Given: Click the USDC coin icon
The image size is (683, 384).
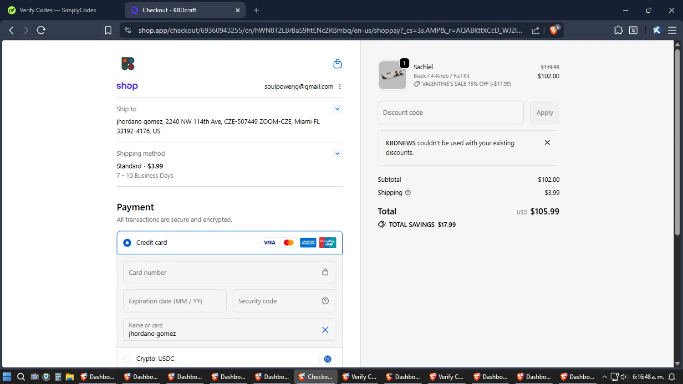Looking at the screenshot, I should click(x=327, y=359).
